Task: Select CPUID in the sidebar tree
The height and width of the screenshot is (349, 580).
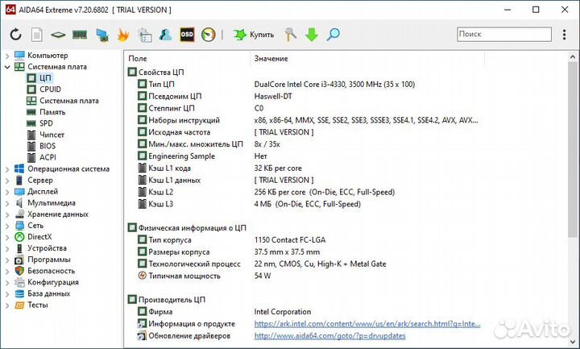Action: [50, 89]
